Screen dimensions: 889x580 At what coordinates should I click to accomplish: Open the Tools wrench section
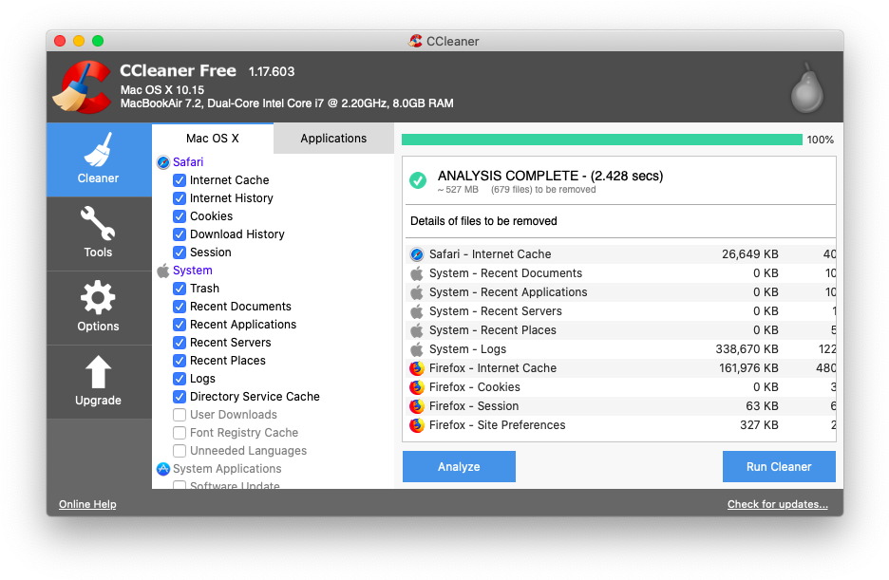pyautogui.click(x=99, y=234)
